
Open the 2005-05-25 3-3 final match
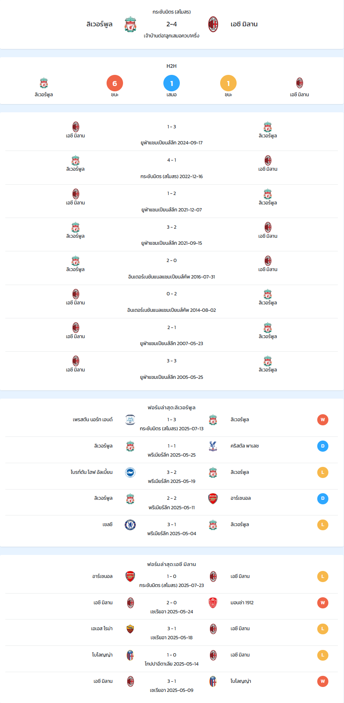coord(172,369)
